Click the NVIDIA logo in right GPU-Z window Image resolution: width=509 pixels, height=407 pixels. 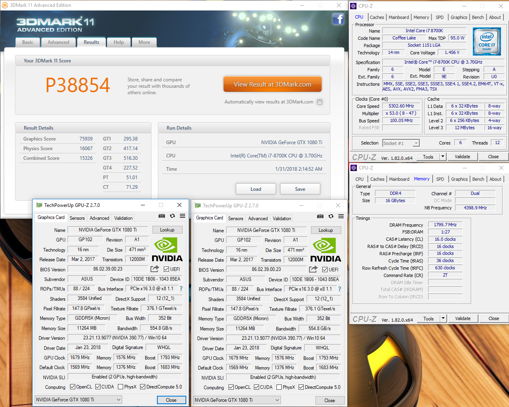tap(326, 250)
